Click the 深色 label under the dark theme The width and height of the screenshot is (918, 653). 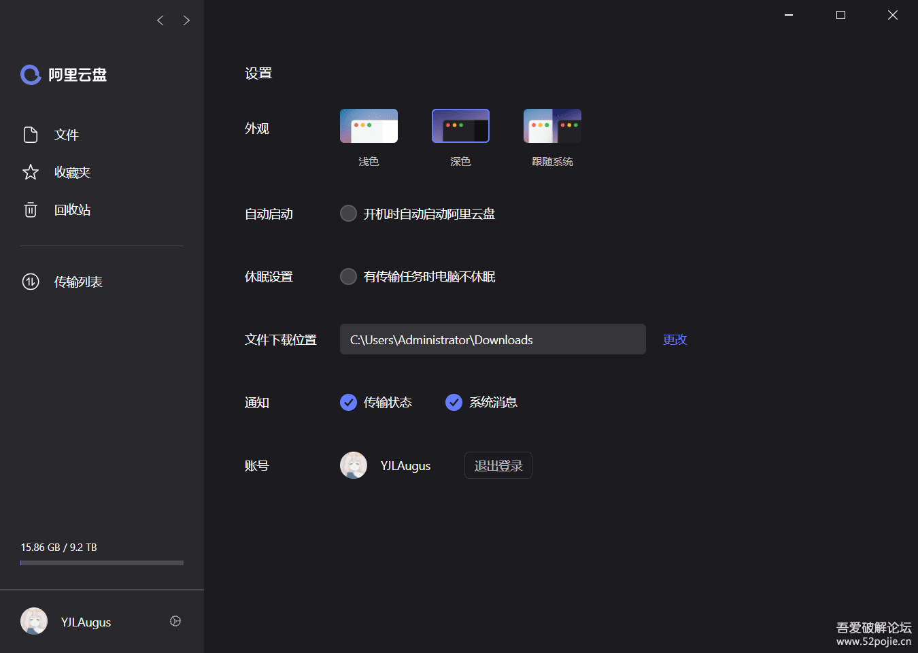pyautogui.click(x=460, y=162)
